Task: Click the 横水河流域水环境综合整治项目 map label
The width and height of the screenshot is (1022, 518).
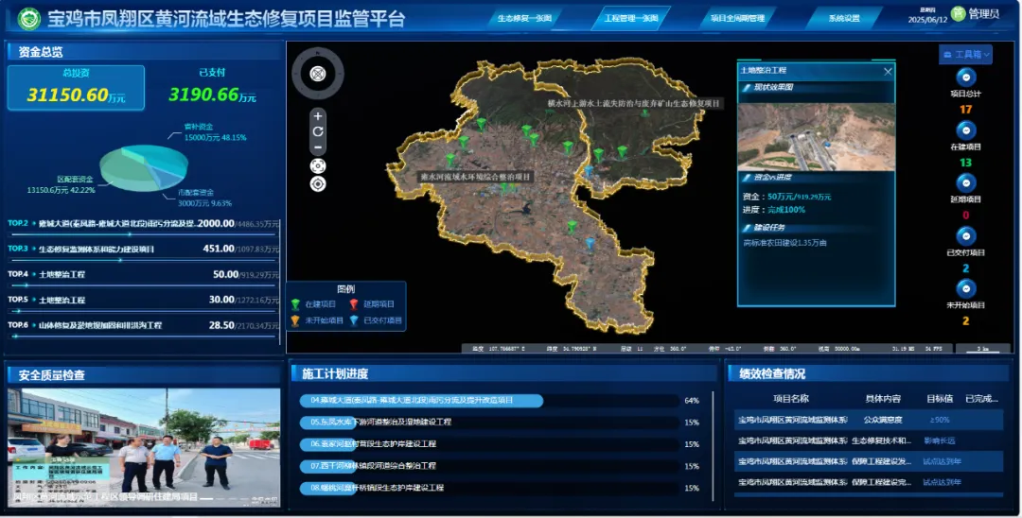Action: (476, 177)
